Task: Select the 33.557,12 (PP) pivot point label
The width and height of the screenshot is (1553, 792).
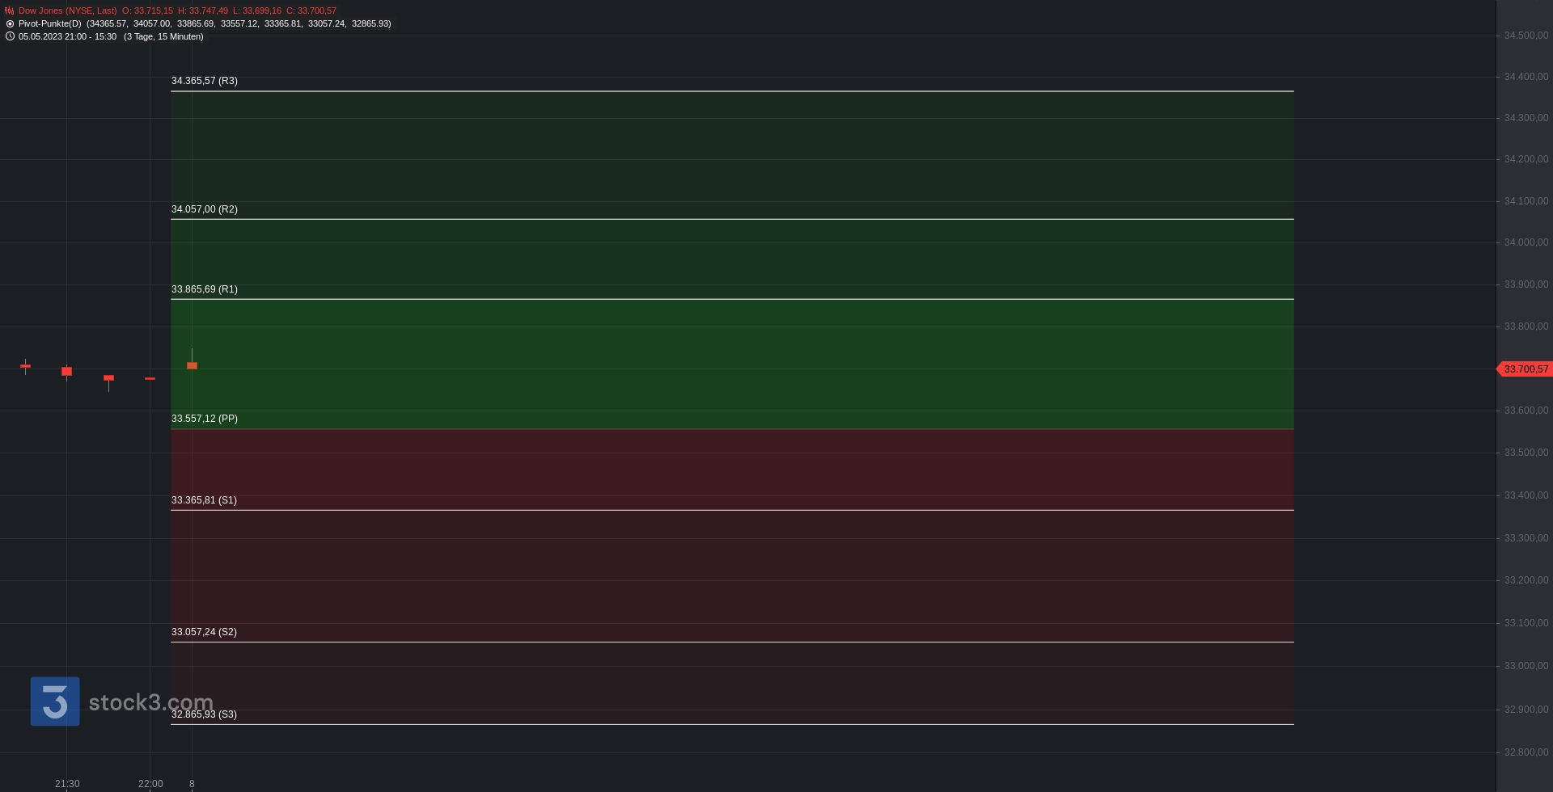Action: 205,419
